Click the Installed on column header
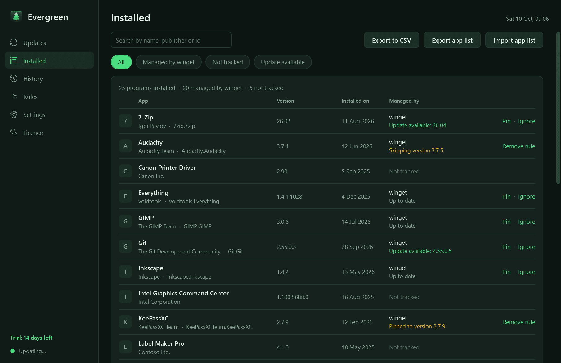 coord(355,101)
